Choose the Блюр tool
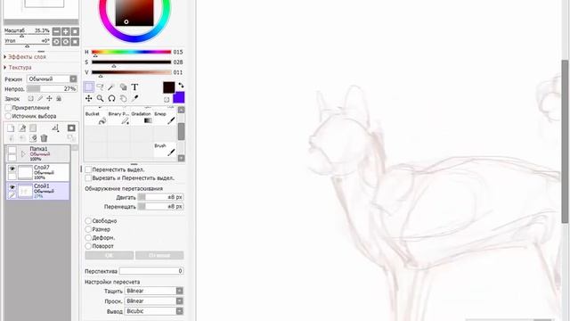 click(165, 118)
